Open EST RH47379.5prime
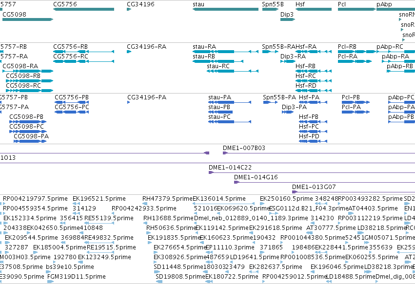Screen dimensions: 415x284 pos(167,199)
